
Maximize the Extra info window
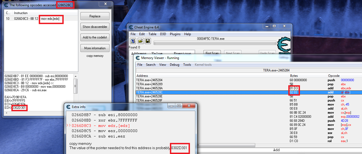point(179,106)
